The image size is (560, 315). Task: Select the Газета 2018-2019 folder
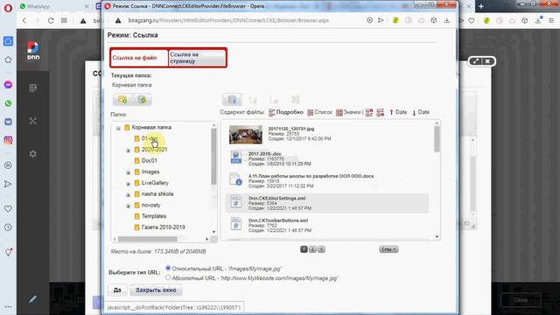coord(164,227)
